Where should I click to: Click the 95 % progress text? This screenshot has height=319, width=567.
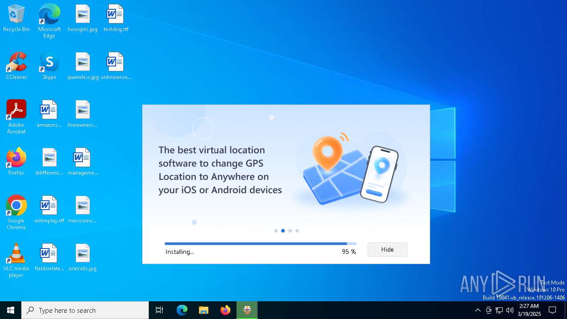click(349, 252)
